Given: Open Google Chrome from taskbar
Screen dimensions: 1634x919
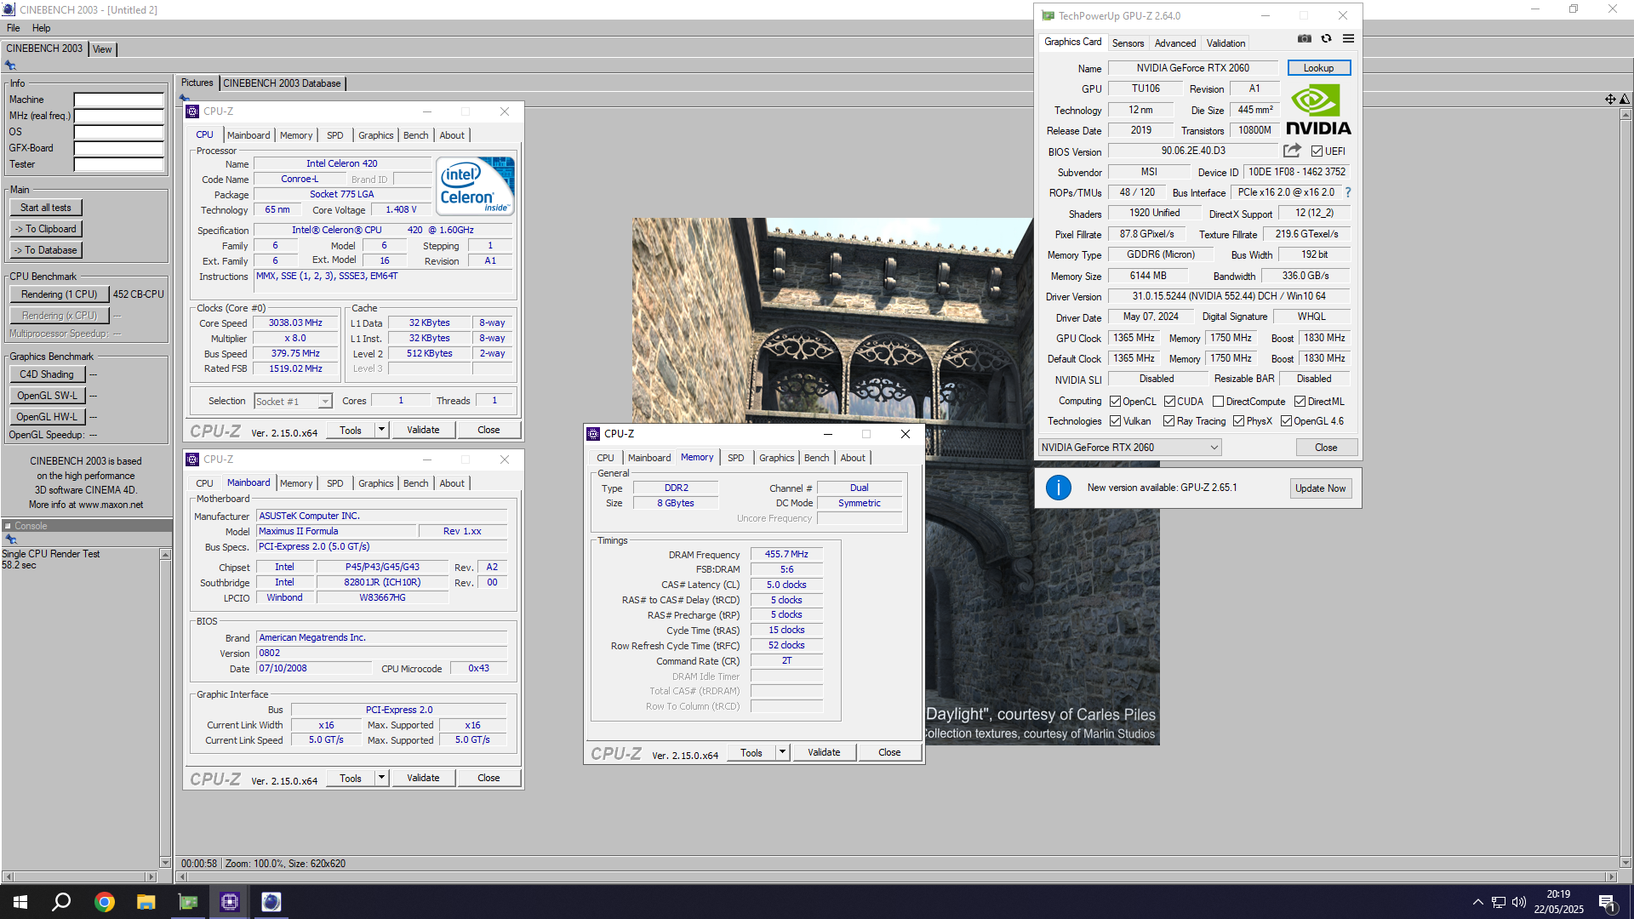Looking at the screenshot, I should [x=105, y=902].
